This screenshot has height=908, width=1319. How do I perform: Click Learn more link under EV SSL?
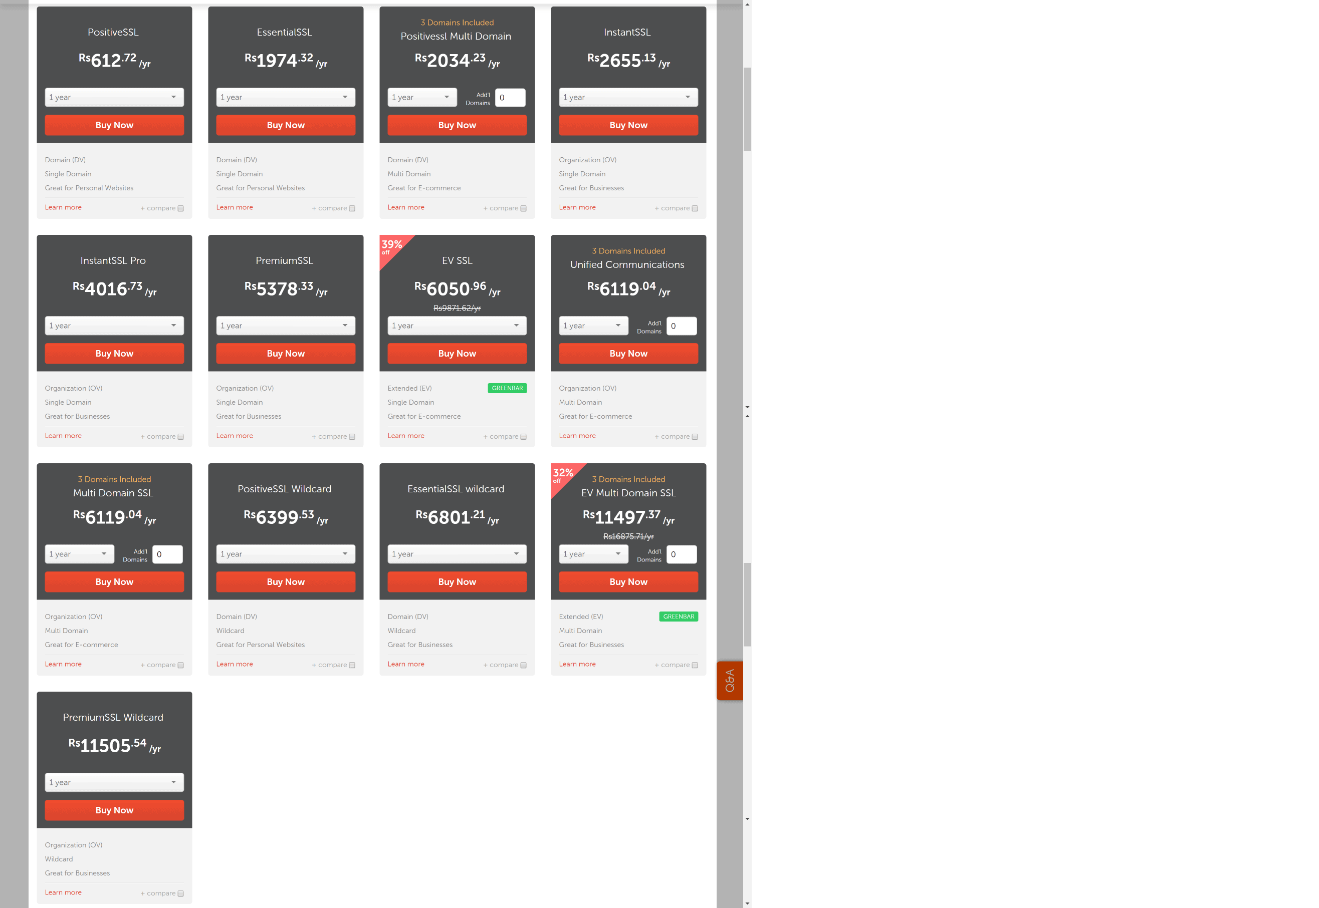tap(406, 436)
